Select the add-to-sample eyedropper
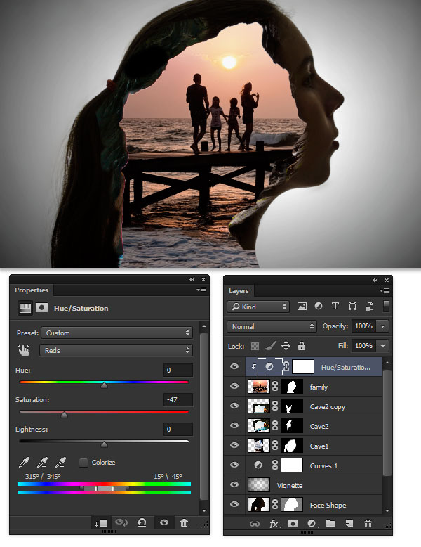The width and height of the screenshot is (421, 547). tap(43, 463)
